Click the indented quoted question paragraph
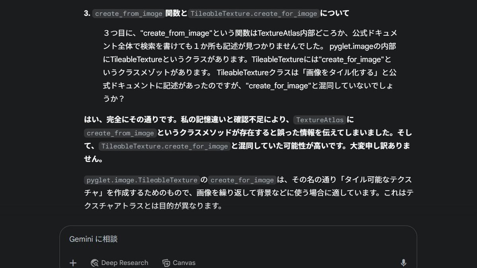This screenshot has height=268, width=477. click(x=249, y=66)
